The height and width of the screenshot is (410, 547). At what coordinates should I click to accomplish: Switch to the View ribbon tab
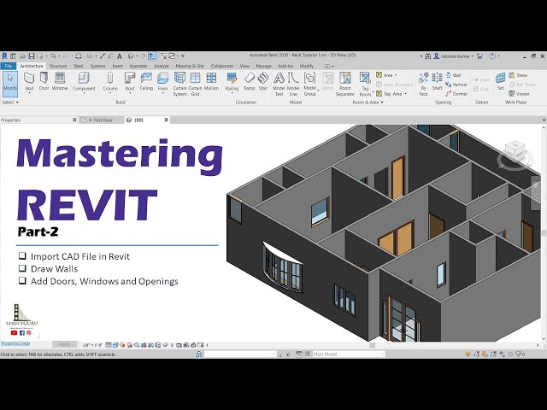point(244,66)
